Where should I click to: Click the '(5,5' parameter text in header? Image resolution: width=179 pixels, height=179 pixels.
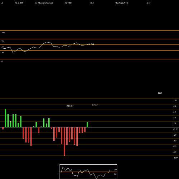coord(92,3)
